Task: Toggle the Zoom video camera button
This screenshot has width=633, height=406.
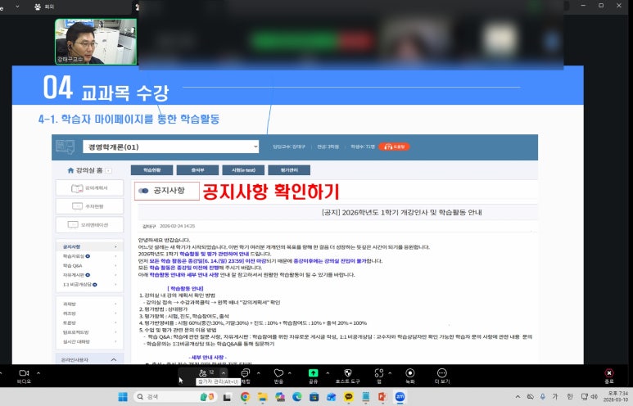Action: click(x=23, y=373)
